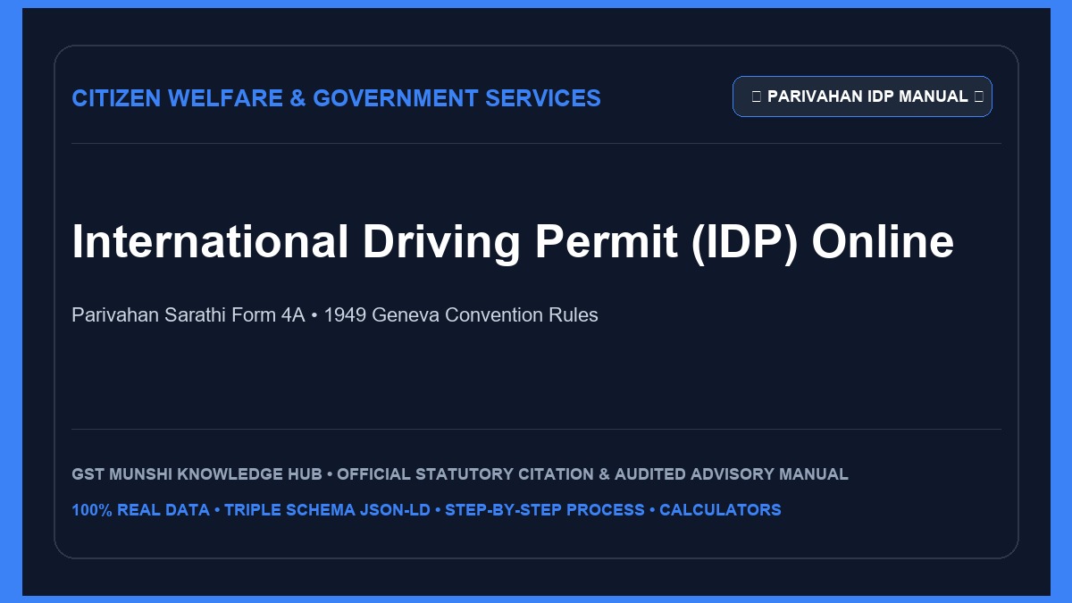Click the 100% REAL DATA tagline

(x=426, y=510)
